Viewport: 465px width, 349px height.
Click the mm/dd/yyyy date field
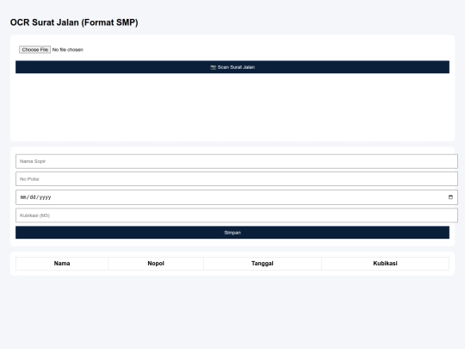(x=236, y=197)
